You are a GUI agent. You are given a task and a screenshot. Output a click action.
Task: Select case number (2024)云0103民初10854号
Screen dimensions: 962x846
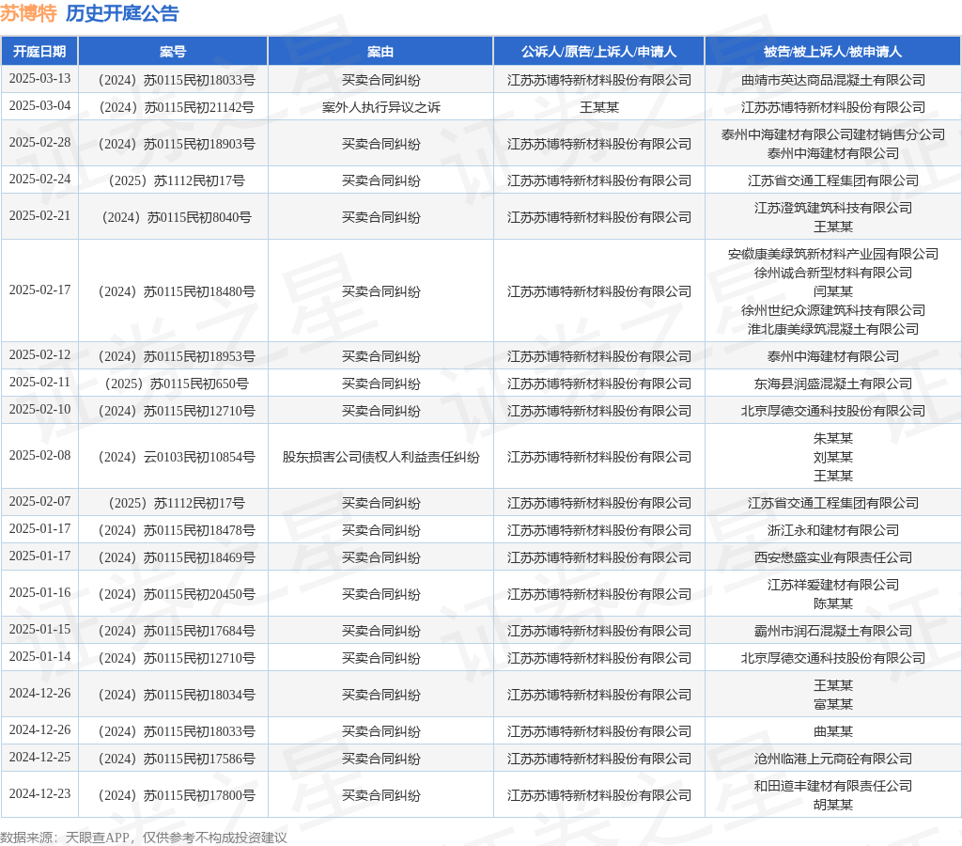coord(177,458)
